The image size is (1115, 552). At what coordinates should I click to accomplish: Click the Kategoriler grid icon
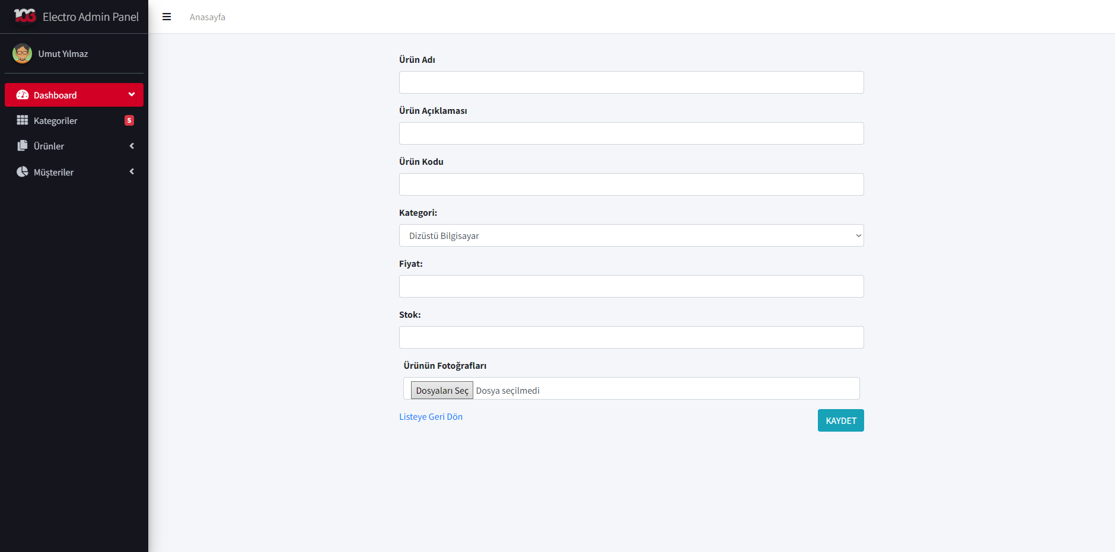pyautogui.click(x=23, y=120)
